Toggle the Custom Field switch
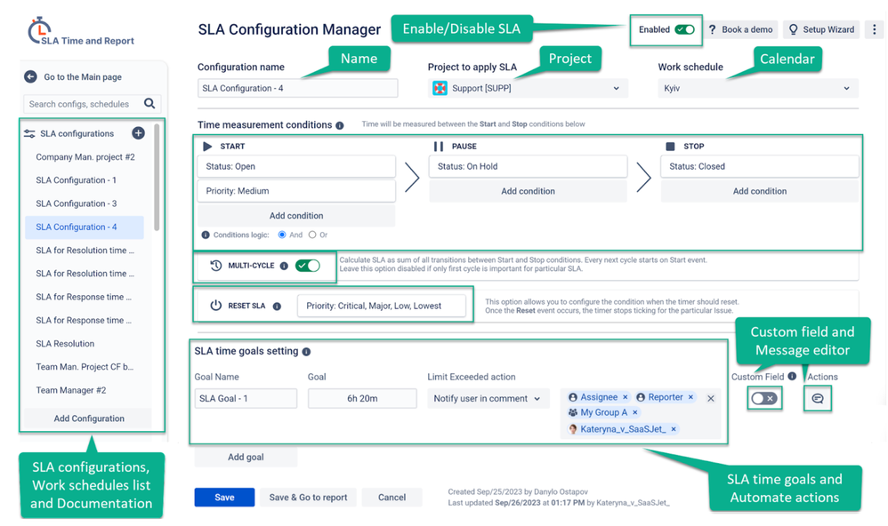This screenshot has width=888, height=526. click(x=766, y=400)
